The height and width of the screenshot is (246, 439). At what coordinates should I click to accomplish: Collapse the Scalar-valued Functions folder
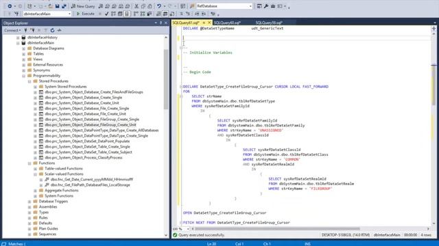tap(35, 174)
